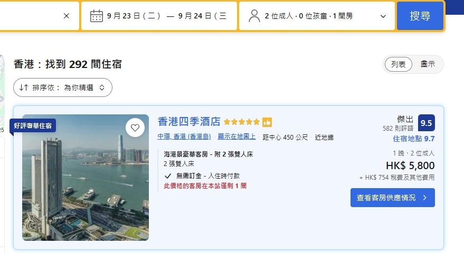Open the hotel harbour view photo thumbnail
This screenshot has width=464, height=254.
[x=86, y=178]
